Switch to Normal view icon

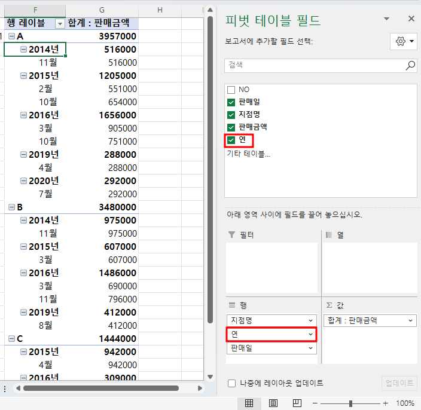[x=249, y=403]
